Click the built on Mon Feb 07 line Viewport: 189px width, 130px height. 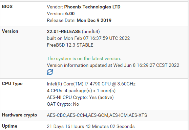click(x=88, y=38)
